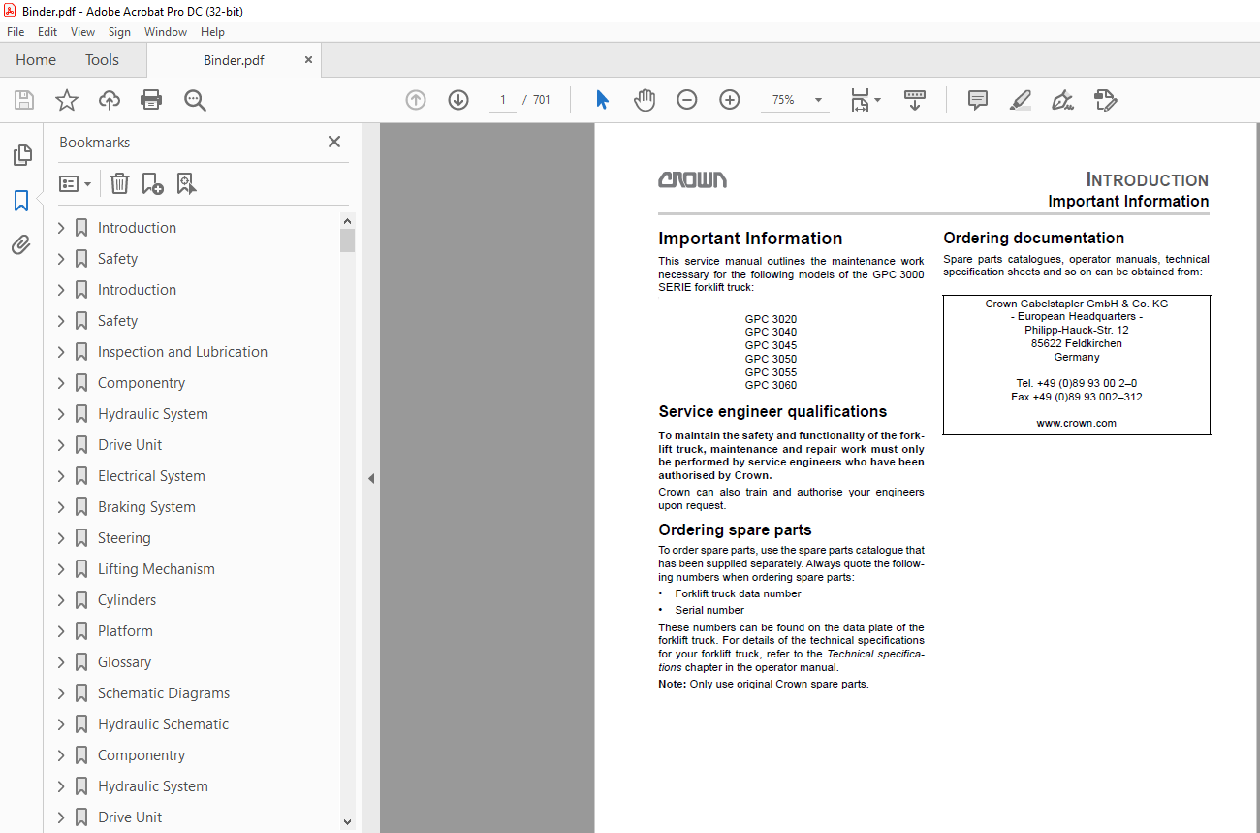The width and height of the screenshot is (1260, 833).
Task: Switch to the Home tab
Action: (36, 59)
